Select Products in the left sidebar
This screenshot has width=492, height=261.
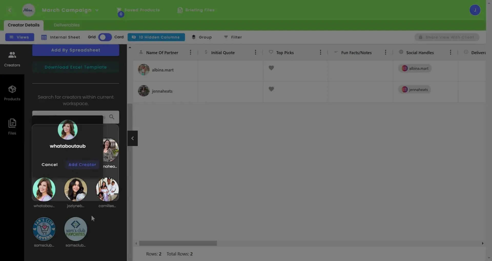[x=12, y=93]
